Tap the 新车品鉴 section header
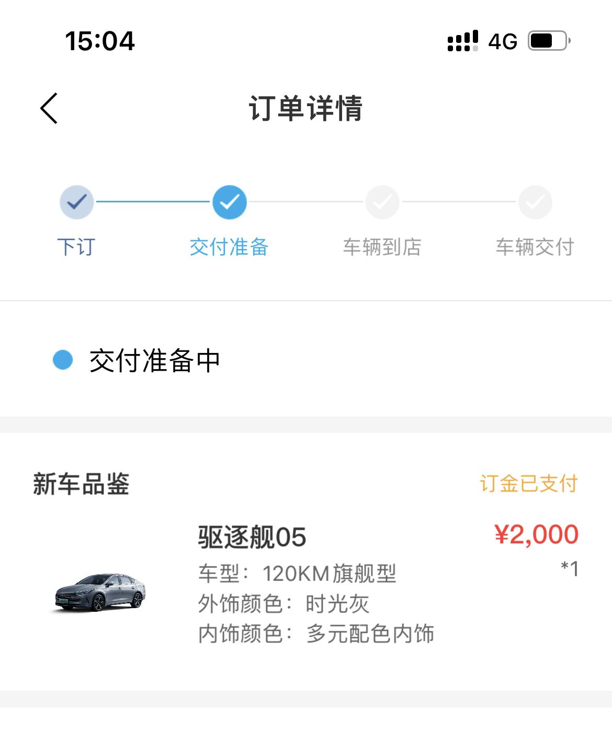The height and width of the screenshot is (742, 612). click(81, 484)
